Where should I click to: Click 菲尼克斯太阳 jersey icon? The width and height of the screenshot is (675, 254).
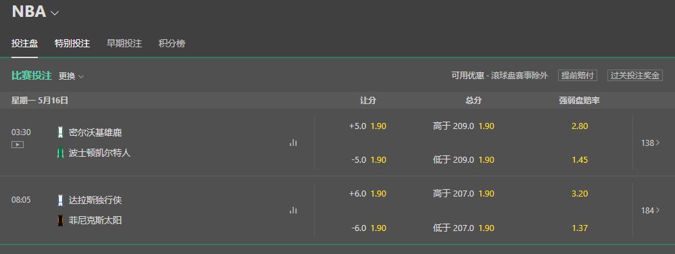60,220
